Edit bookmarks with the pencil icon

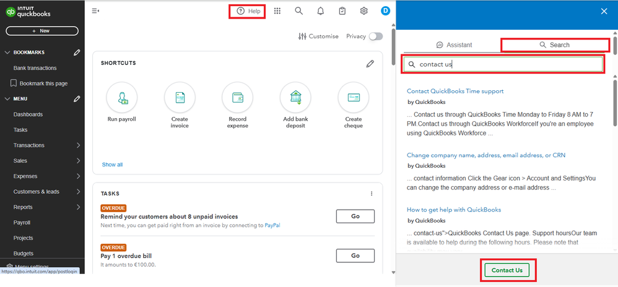(x=77, y=53)
